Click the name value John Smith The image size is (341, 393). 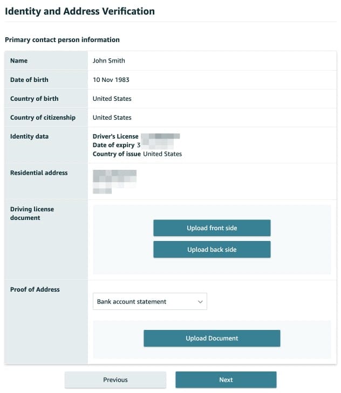coord(108,61)
